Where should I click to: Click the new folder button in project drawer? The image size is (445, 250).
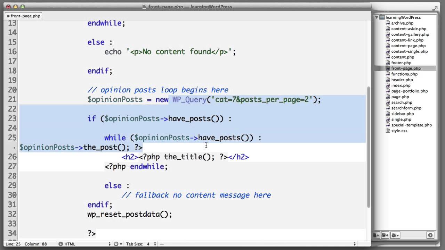tap(385, 235)
